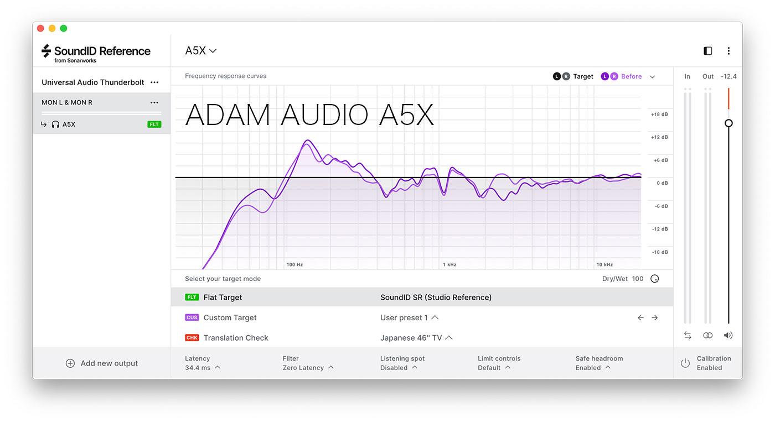This screenshot has height=422, width=775.
Task: Open the Latency 34.4 ms menu
Action: (x=203, y=363)
